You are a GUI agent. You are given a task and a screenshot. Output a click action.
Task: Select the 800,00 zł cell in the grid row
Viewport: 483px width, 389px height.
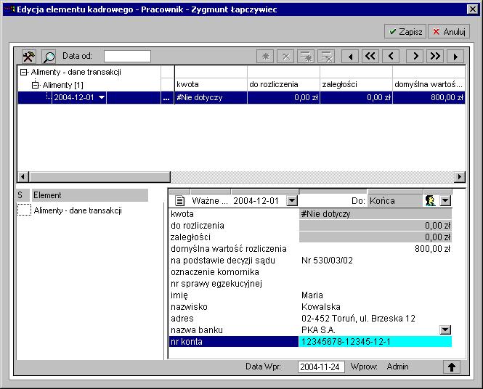coord(429,97)
